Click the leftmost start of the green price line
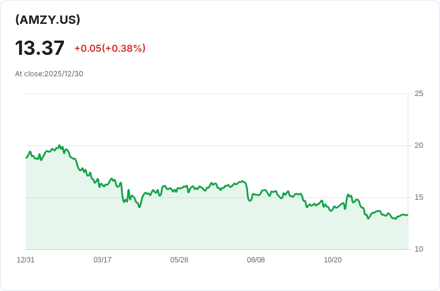This screenshot has height=291, width=440. pos(26,157)
